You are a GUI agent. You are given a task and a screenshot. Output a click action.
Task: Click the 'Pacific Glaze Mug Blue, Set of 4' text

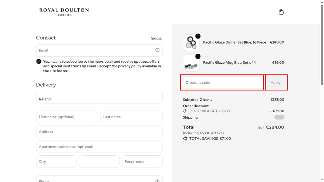point(230,62)
